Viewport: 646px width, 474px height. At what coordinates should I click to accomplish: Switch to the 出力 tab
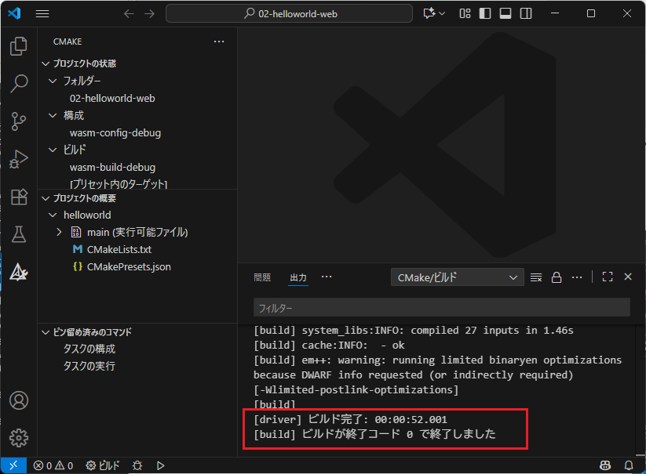point(298,277)
